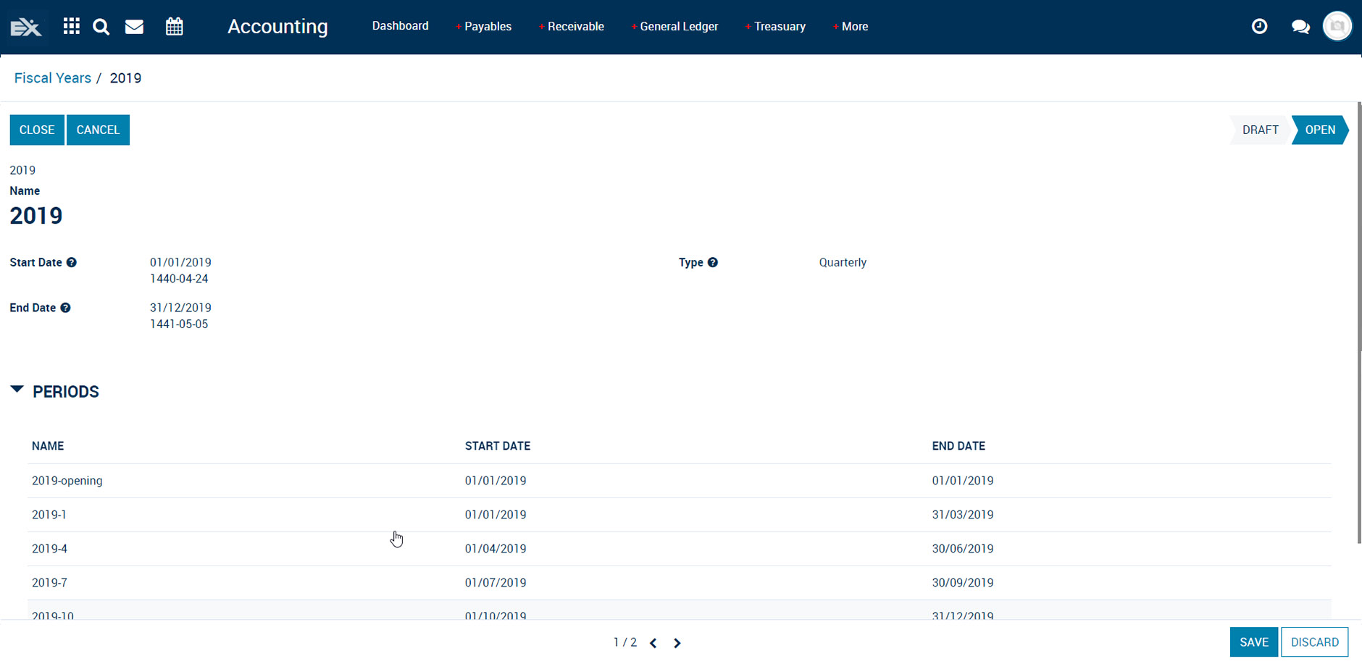Click the Quarterly type value
This screenshot has height=664, width=1362.
coord(843,263)
